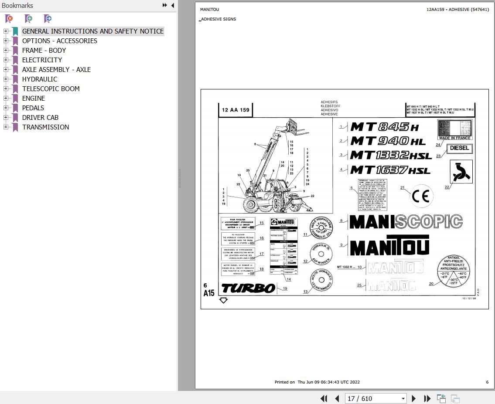Go to the first page
Image resolution: width=495 pixels, height=404 pixels.
click(x=324, y=399)
